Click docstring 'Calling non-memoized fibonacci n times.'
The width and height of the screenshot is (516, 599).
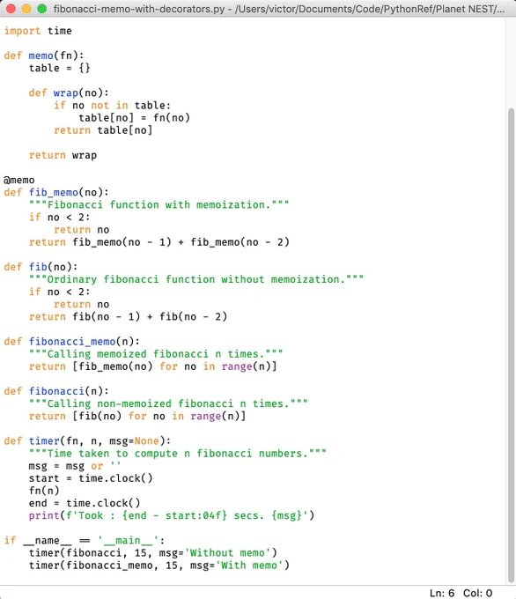[168, 403]
